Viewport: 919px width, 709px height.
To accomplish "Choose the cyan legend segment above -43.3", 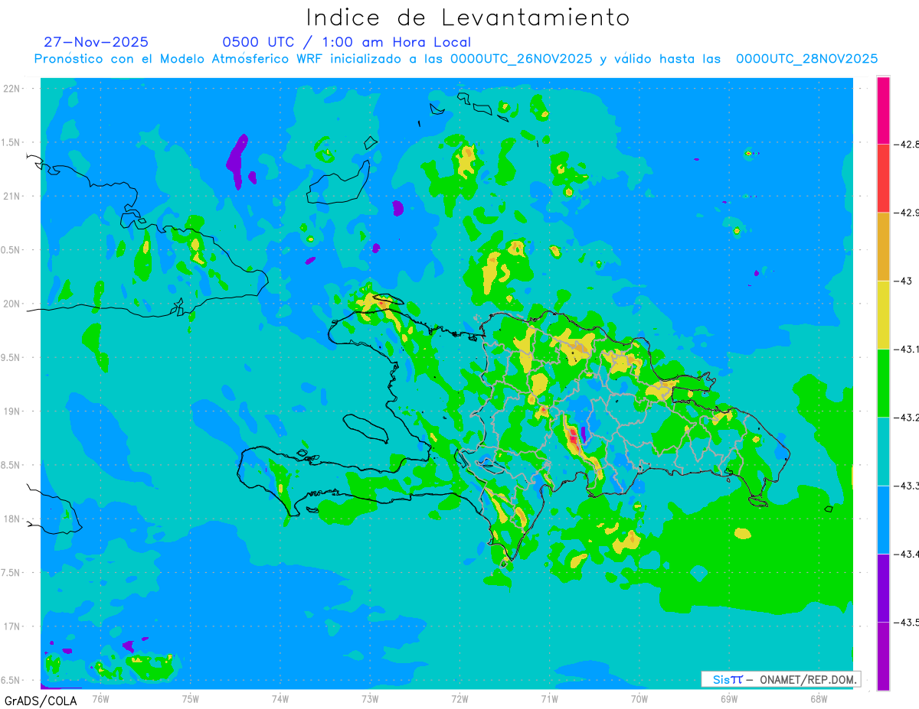I will click(883, 451).
